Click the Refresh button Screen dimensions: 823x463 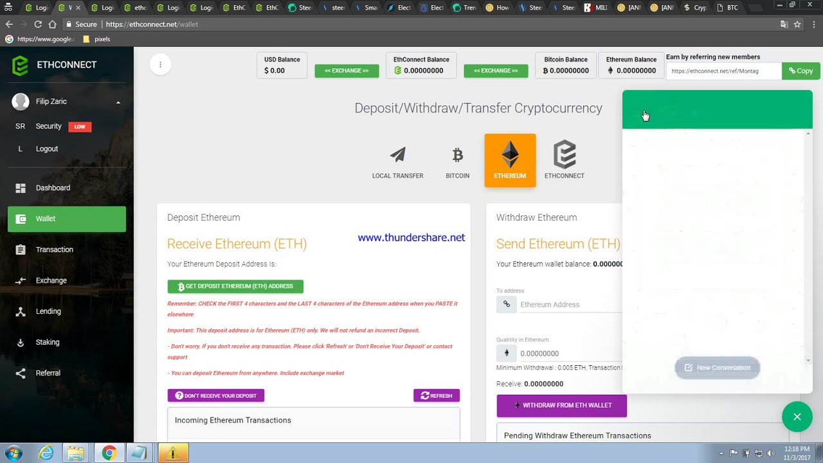click(437, 395)
